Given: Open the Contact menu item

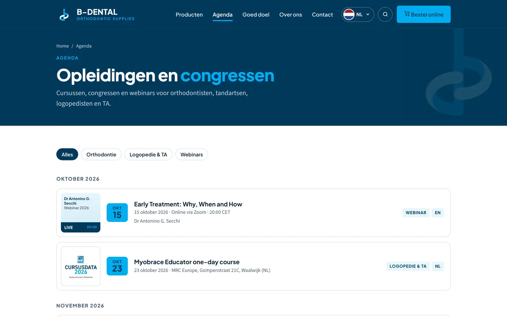Looking at the screenshot, I should (322, 15).
